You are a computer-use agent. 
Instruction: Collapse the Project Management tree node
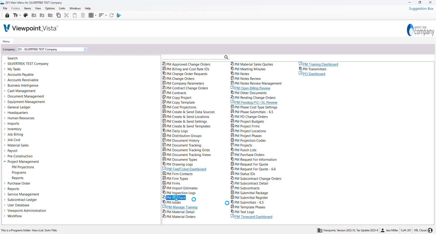tap(5, 162)
